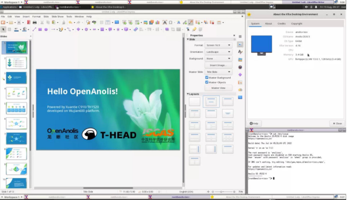
Task: Open the Tools menu
Action: tap(69, 16)
